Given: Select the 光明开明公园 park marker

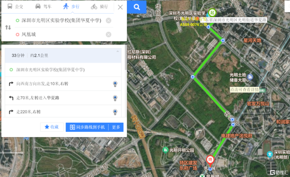Looking at the screenshot, I should 165,150.
